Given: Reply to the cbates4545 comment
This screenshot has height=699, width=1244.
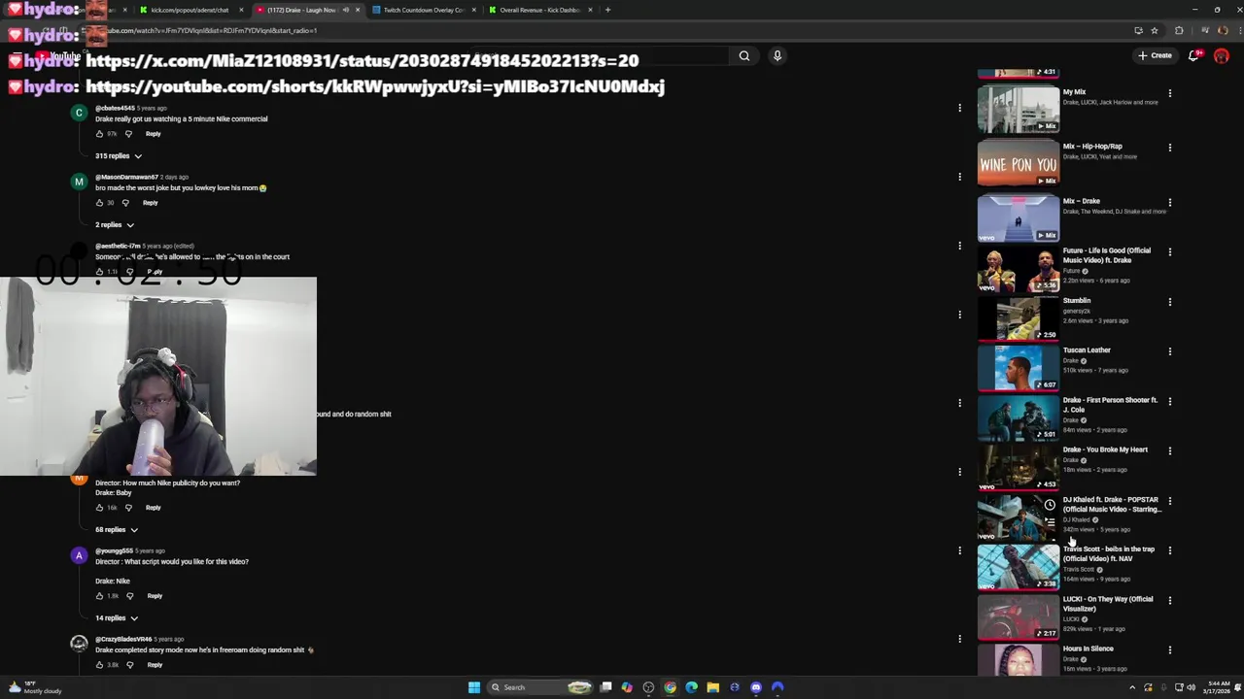Looking at the screenshot, I should tap(153, 134).
